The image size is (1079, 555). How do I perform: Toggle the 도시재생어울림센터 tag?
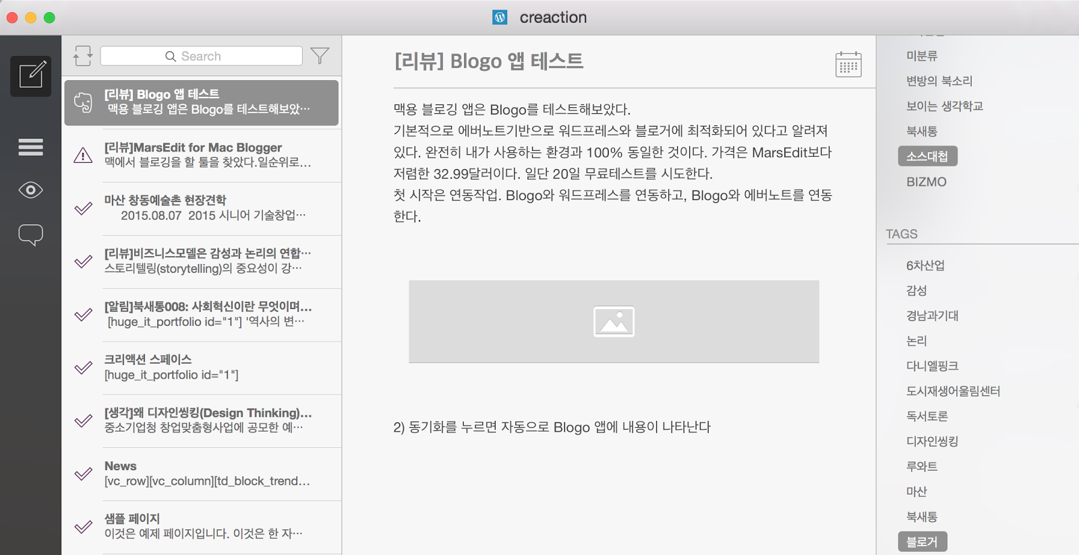click(953, 391)
